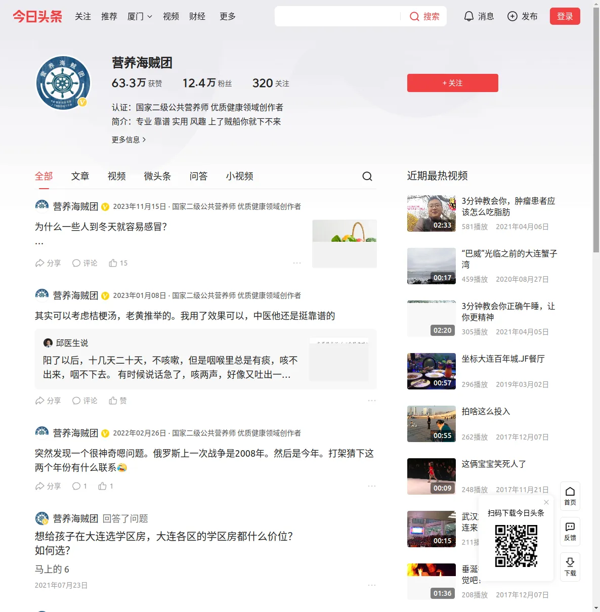This screenshot has width=600, height=612.
Task: Share the 为什么一些人到冬天就容易感冒 post
Action: click(48, 263)
